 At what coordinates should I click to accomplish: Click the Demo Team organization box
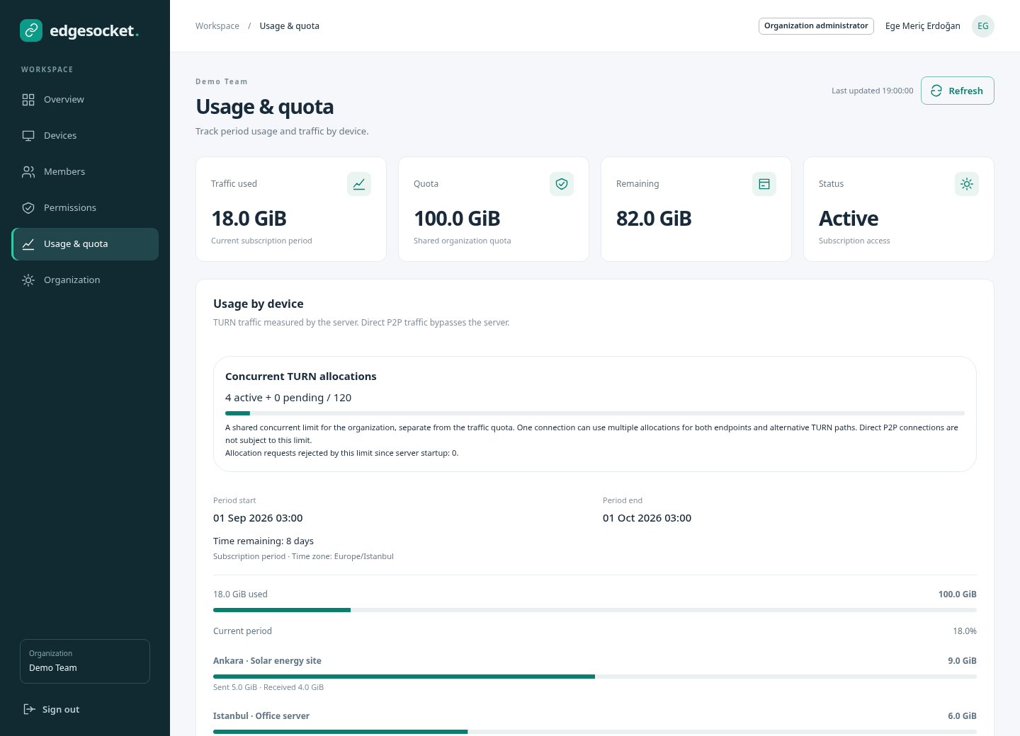pos(85,661)
